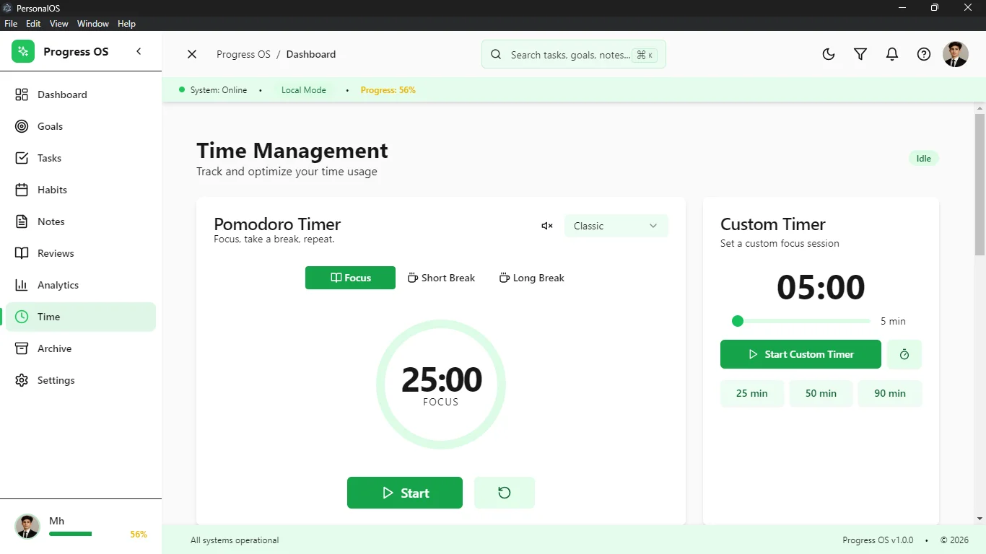Open the Tasks section
Image resolution: width=986 pixels, height=554 pixels.
(81, 158)
